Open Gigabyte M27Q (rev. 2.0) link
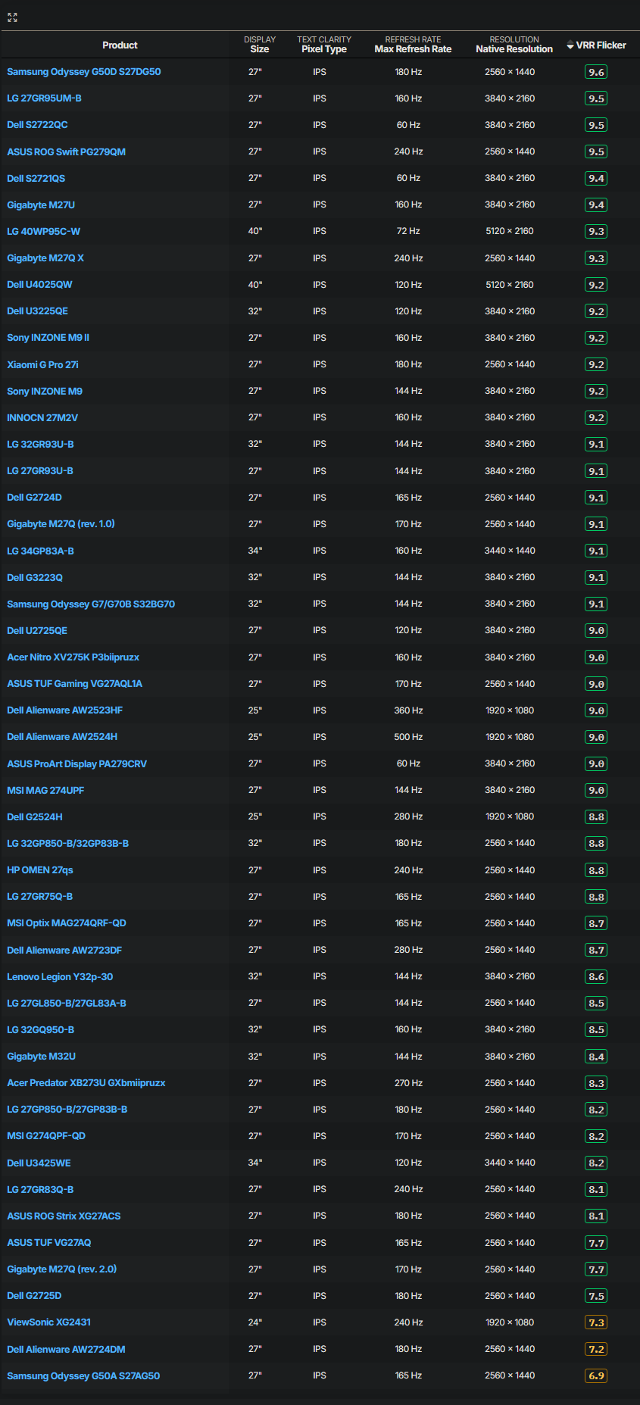The height and width of the screenshot is (1405, 640). click(x=61, y=1269)
